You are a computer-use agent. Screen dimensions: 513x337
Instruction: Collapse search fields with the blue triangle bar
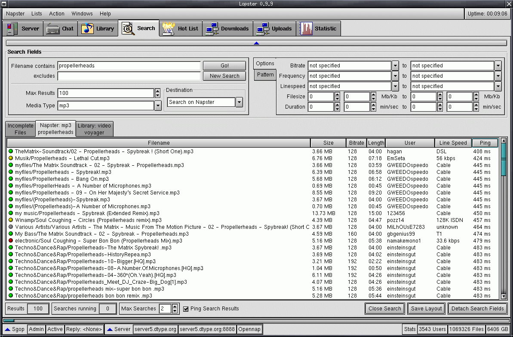click(x=256, y=43)
